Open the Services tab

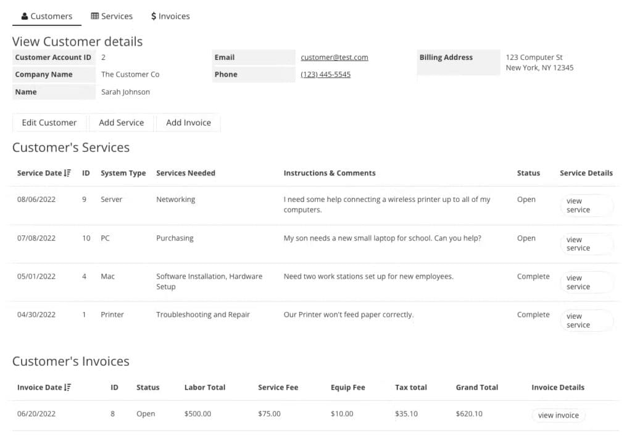[x=112, y=17]
